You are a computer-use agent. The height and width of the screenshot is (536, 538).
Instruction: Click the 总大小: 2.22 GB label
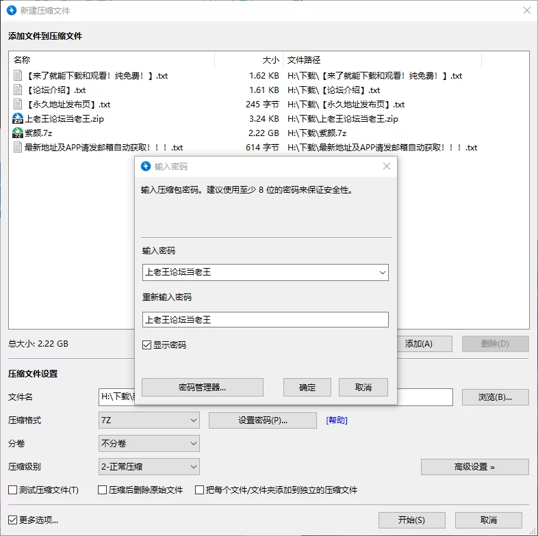[38, 344]
